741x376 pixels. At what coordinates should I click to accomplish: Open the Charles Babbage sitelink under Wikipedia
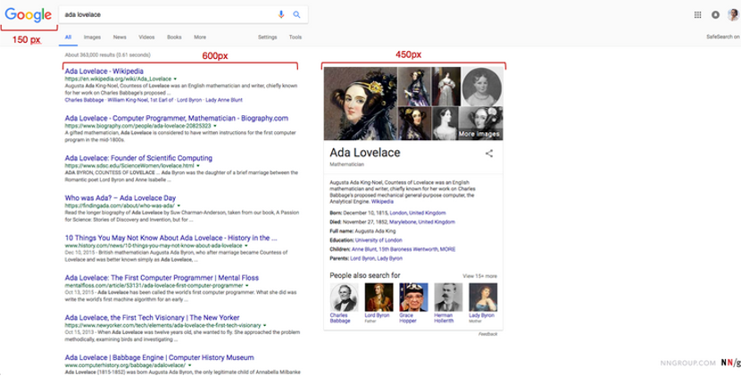[x=84, y=100]
